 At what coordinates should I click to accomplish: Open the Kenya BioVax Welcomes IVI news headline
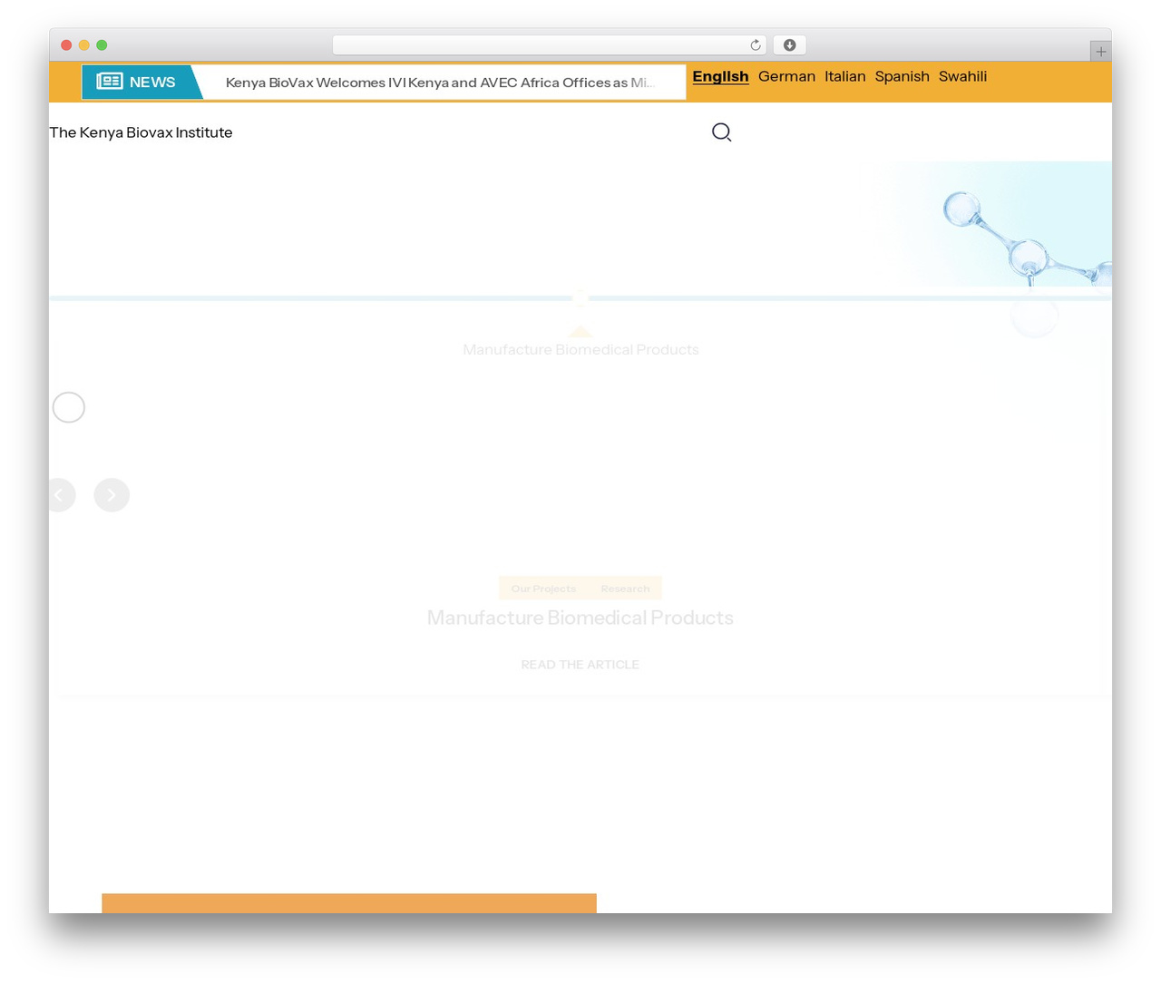[x=440, y=83]
